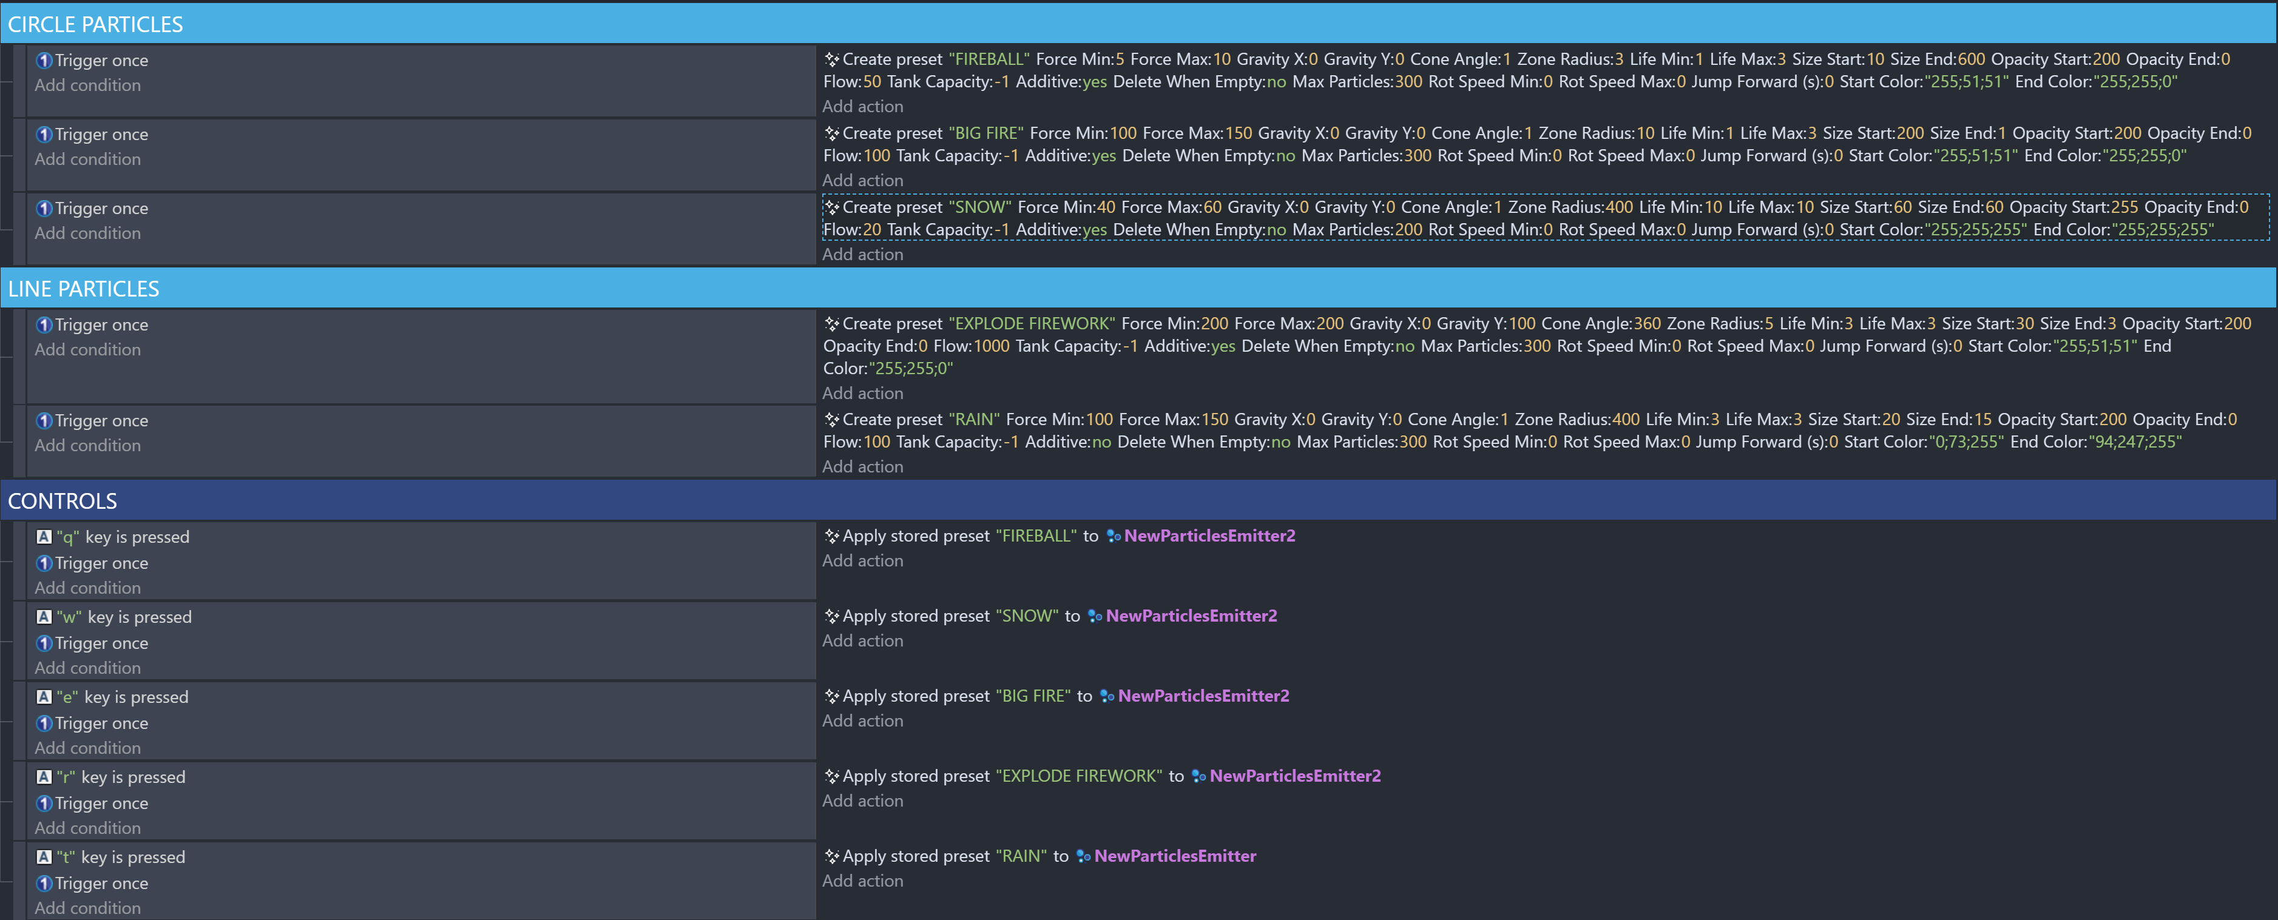Add a condition to the RAIN preset event
The image size is (2278, 920).
pos(87,446)
